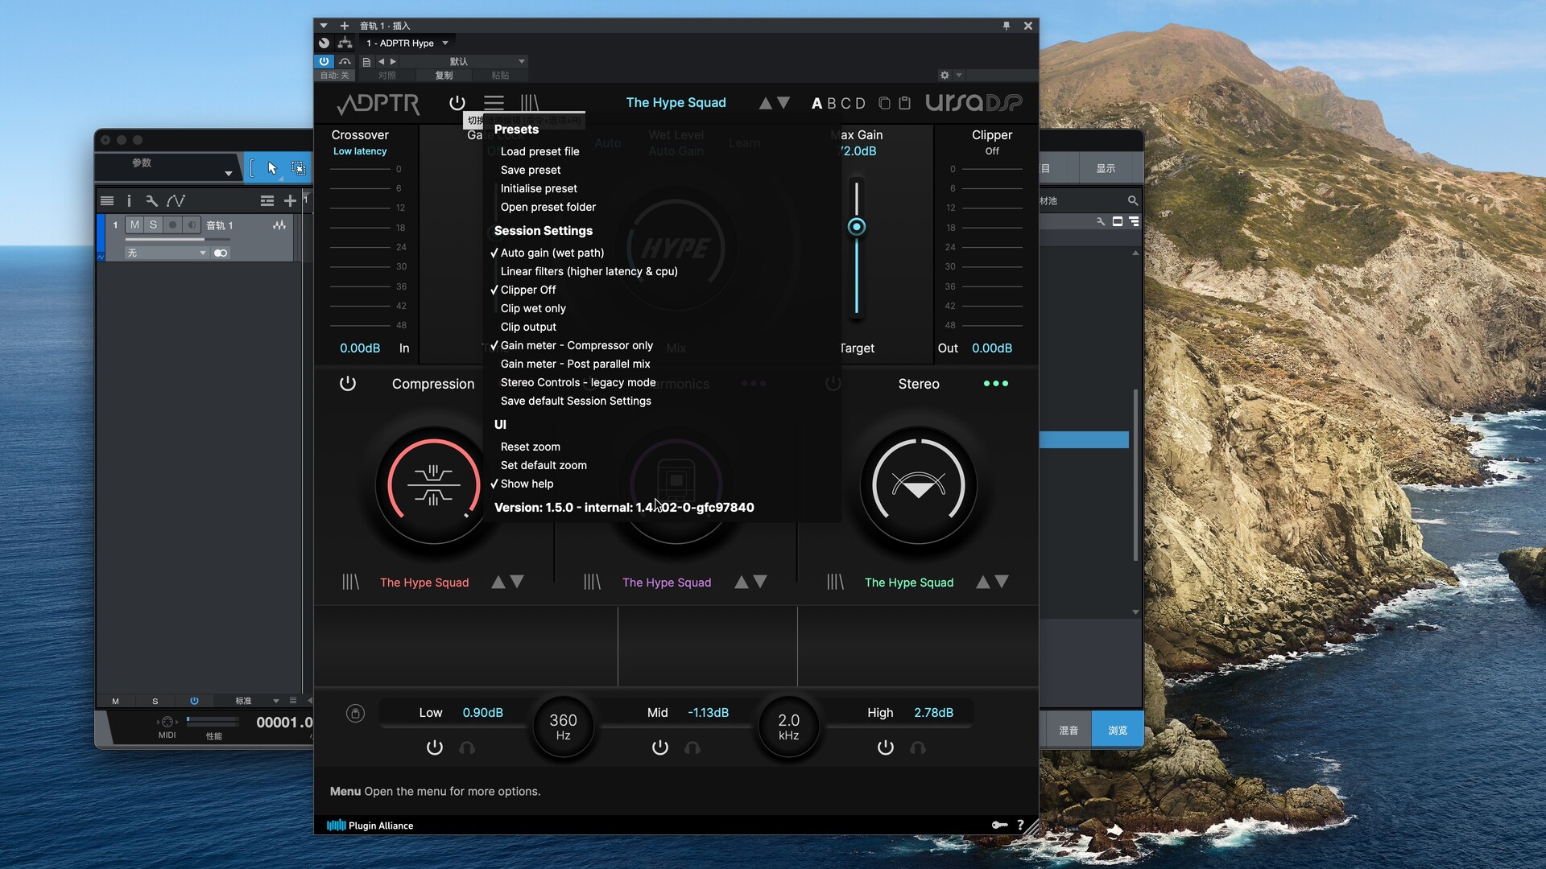Choose Initialise preset
The height and width of the screenshot is (869, 1546).
point(539,188)
